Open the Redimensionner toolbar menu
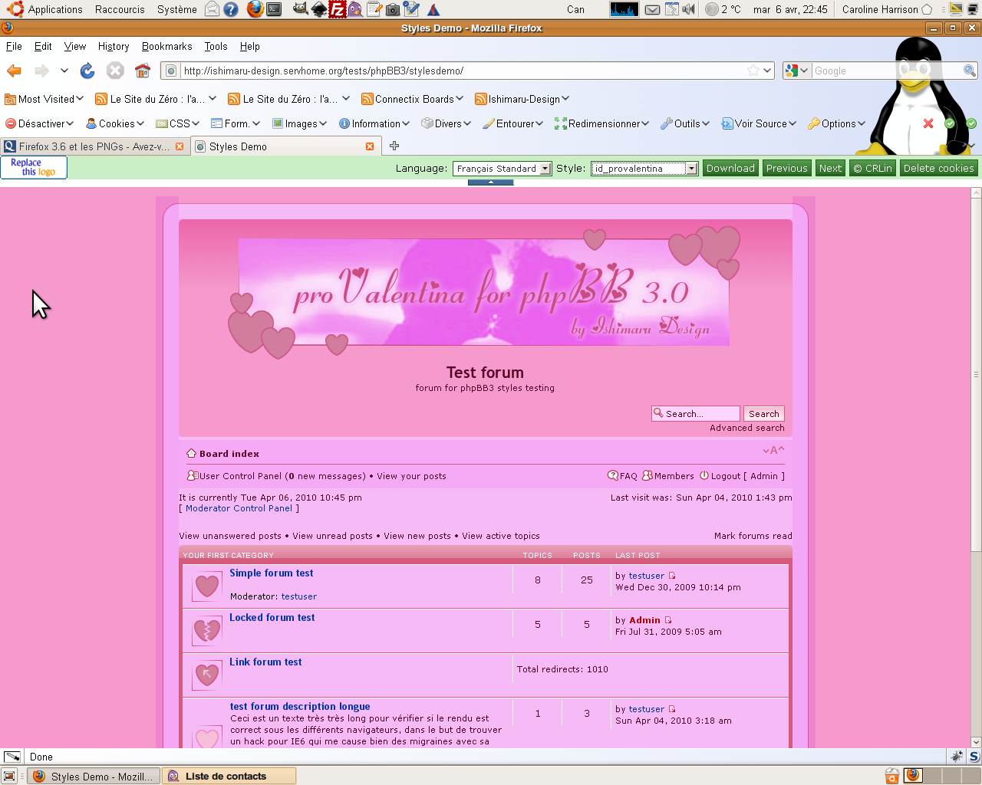The width and height of the screenshot is (982, 785). coord(602,123)
